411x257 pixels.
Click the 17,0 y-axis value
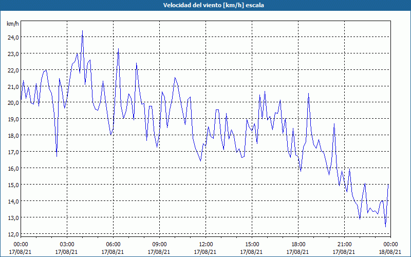13,152
